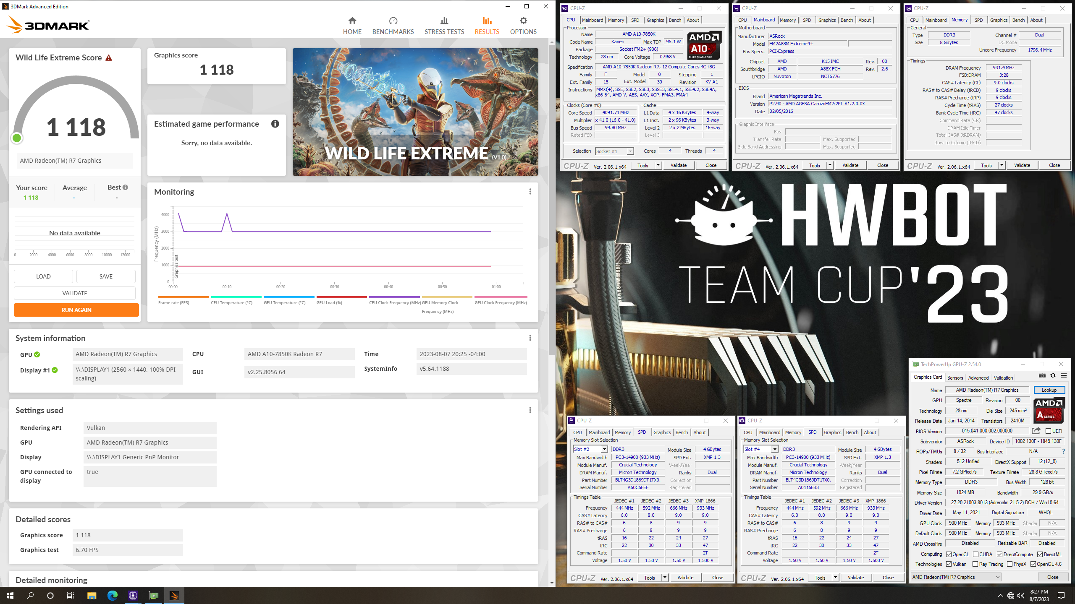Click SAVE button in 3DMark
1075x604 pixels.
(x=106, y=276)
